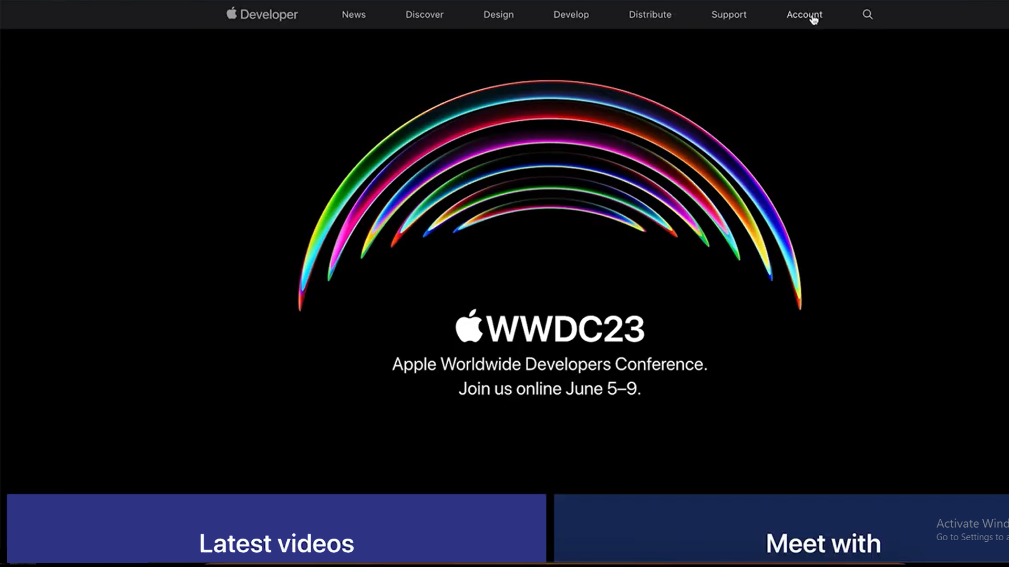Open the News menu item
The image size is (1009, 567).
(353, 14)
